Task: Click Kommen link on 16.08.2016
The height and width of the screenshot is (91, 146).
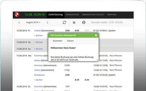Action: click(x=39, y=86)
